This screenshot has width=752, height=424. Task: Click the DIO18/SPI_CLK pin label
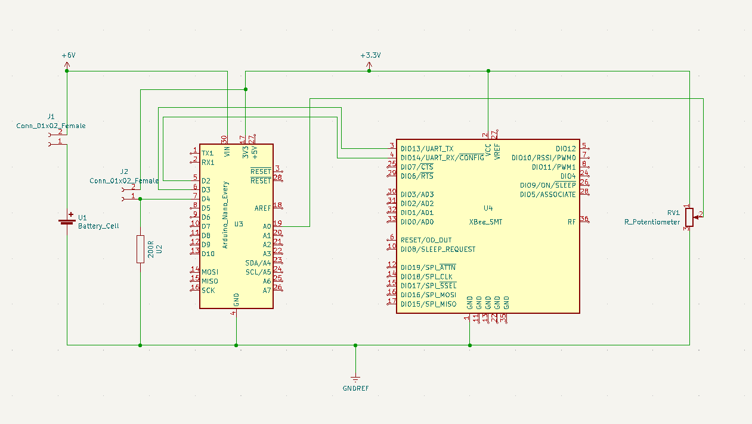coord(426,276)
